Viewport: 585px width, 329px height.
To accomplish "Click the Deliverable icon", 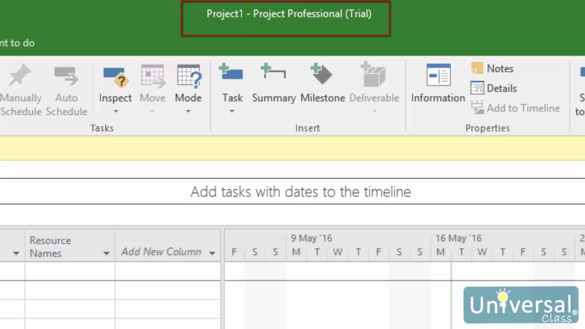I will 374,75.
